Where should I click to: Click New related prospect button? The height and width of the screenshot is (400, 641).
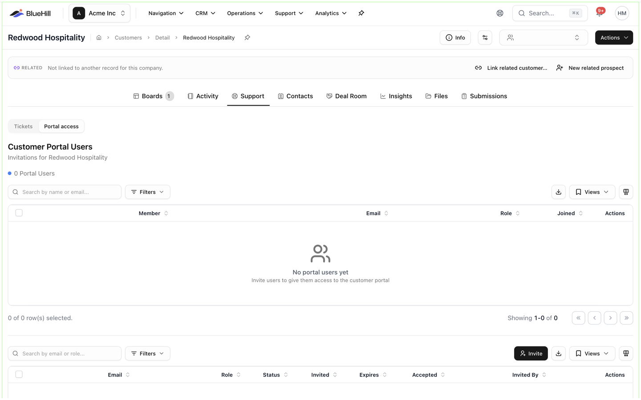590,68
